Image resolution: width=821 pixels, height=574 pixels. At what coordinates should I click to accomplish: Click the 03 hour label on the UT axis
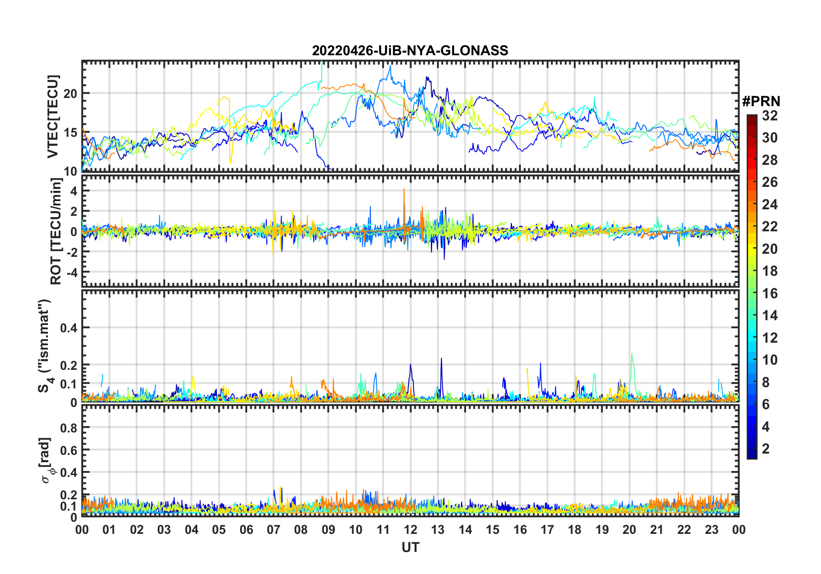(164, 530)
